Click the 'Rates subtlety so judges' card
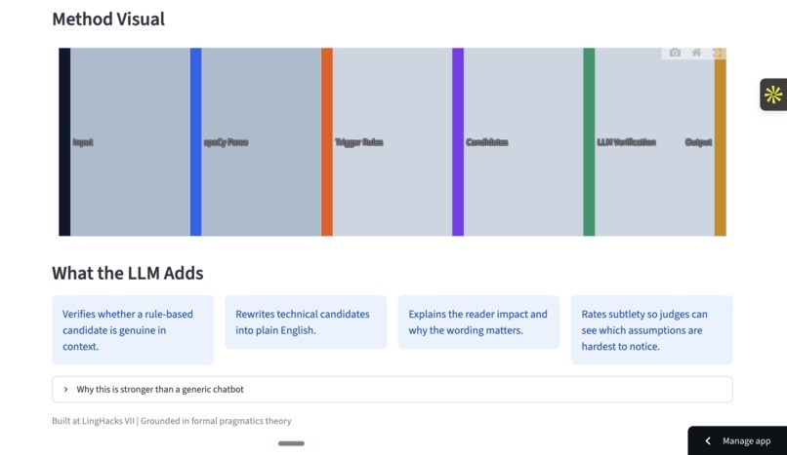Viewport: 787px width, 455px height. pyautogui.click(x=651, y=330)
